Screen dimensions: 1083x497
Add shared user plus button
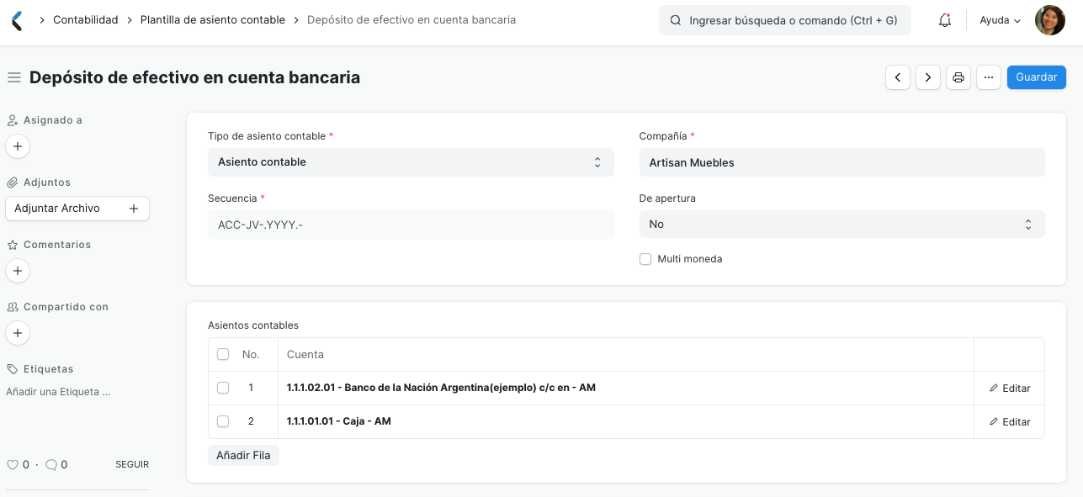18,333
